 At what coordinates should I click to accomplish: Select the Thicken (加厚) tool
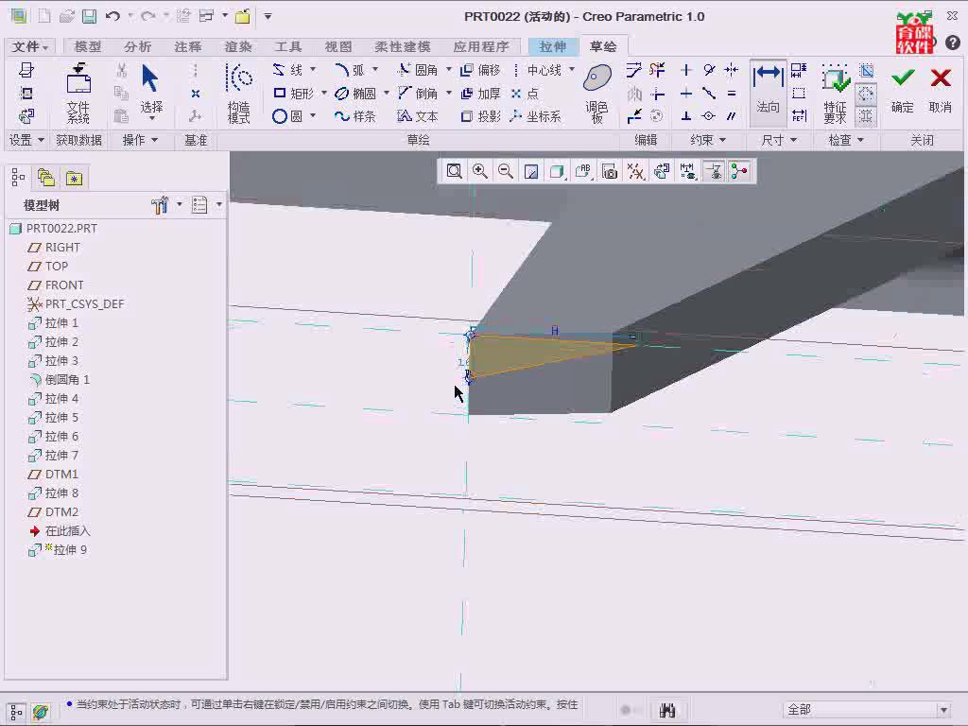coord(480,94)
